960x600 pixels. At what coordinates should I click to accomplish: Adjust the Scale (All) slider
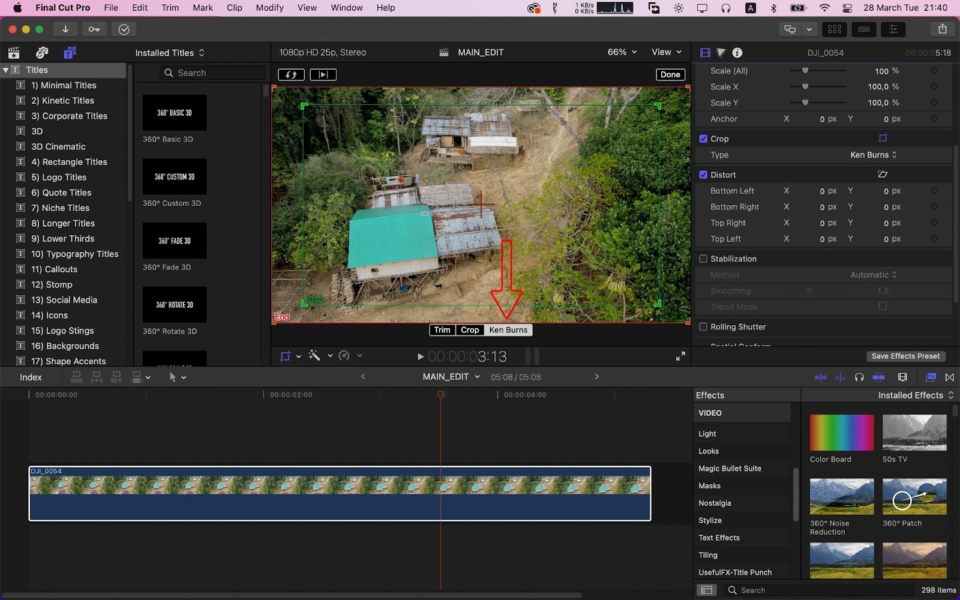(805, 71)
